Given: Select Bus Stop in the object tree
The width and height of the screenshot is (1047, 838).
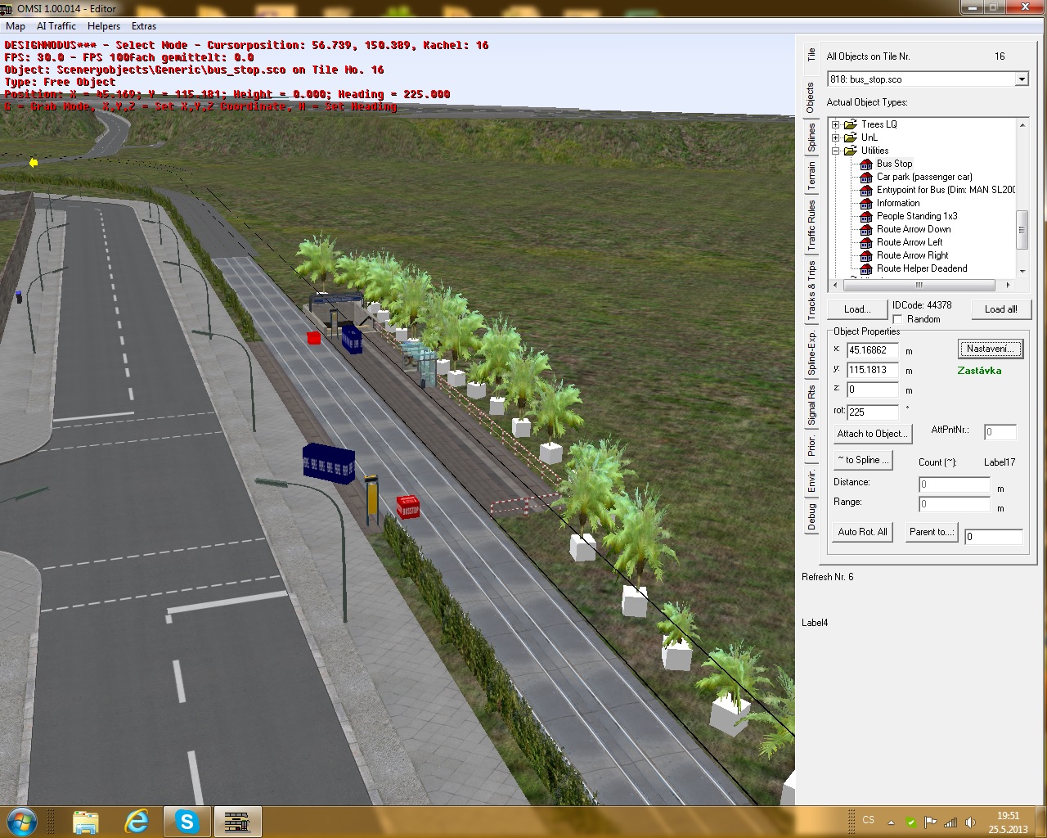Looking at the screenshot, I should pos(893,164).
